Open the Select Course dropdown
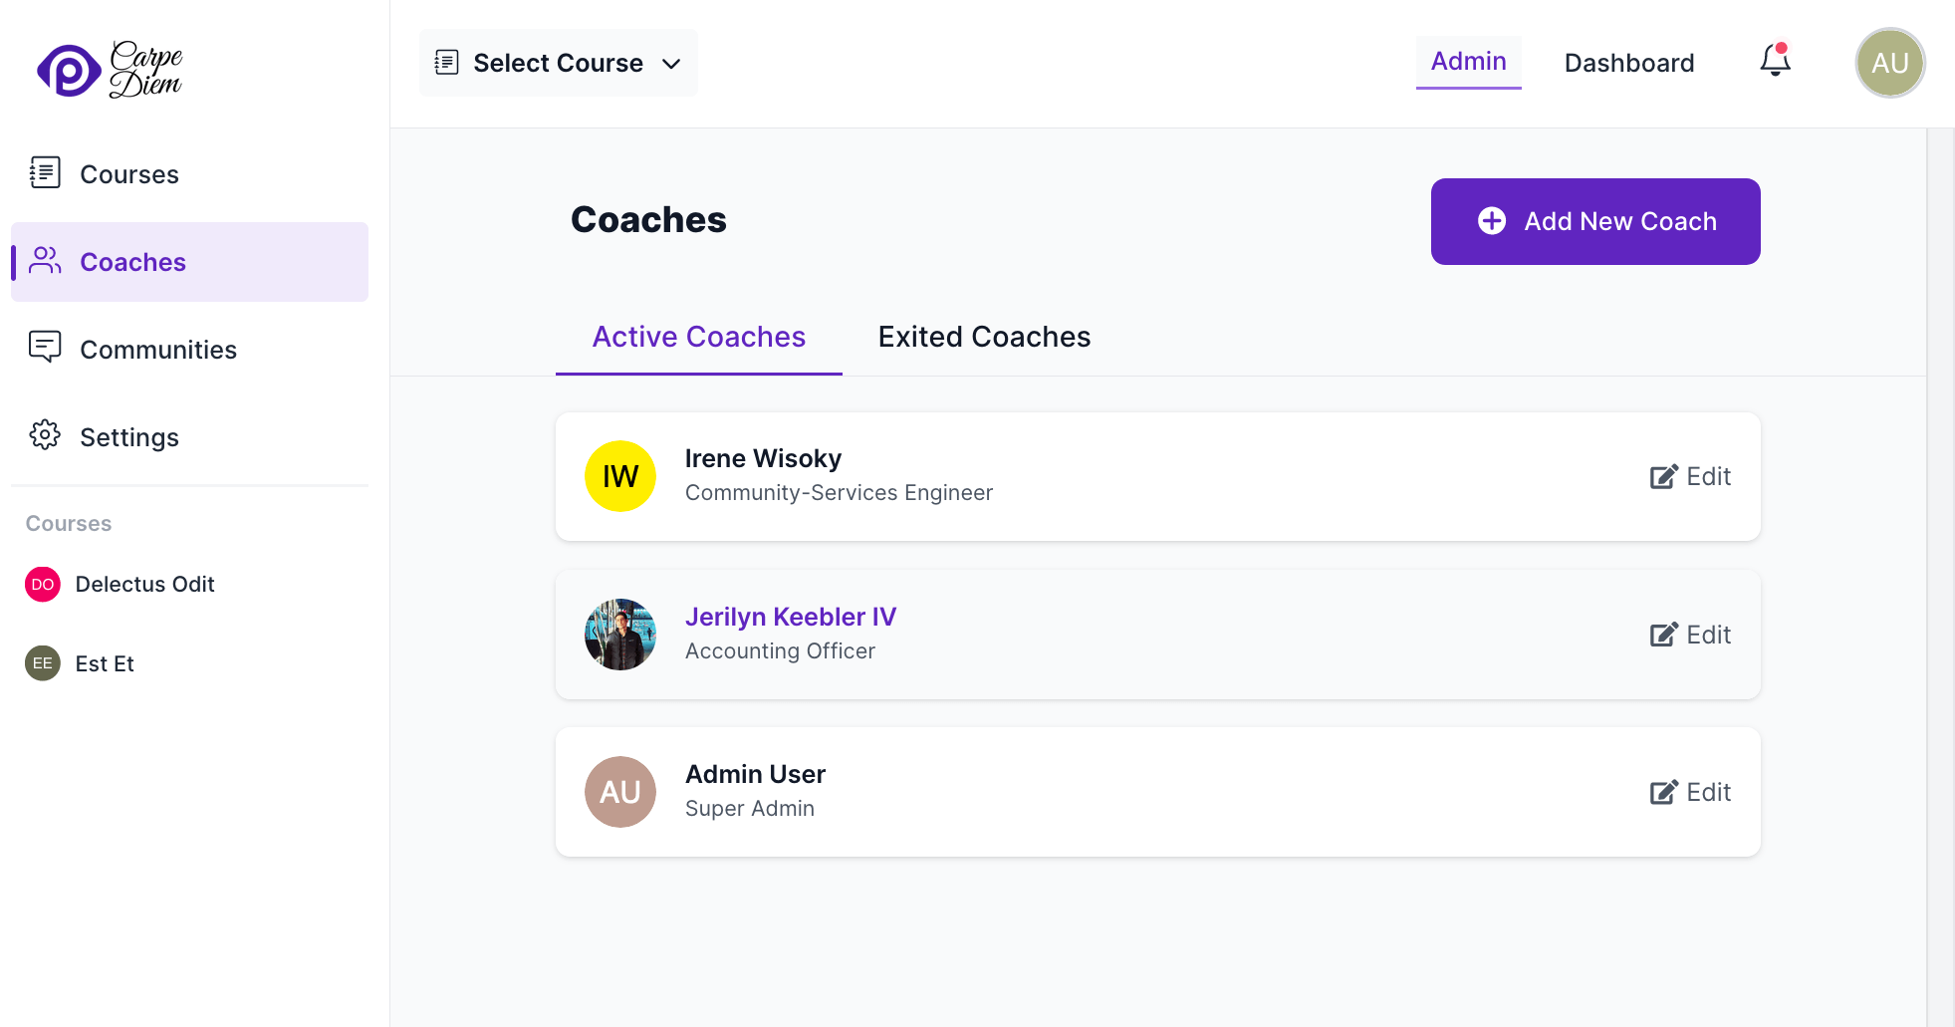Viewport: 1955px width, 1027px height. [557, 63]
